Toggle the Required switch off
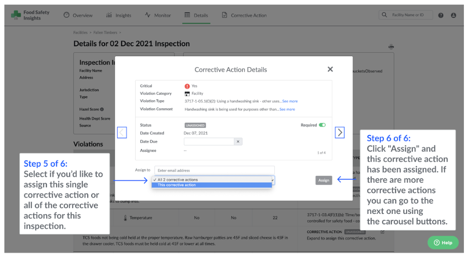The width and height of the screenshot is (469, 257). (322, 125)
